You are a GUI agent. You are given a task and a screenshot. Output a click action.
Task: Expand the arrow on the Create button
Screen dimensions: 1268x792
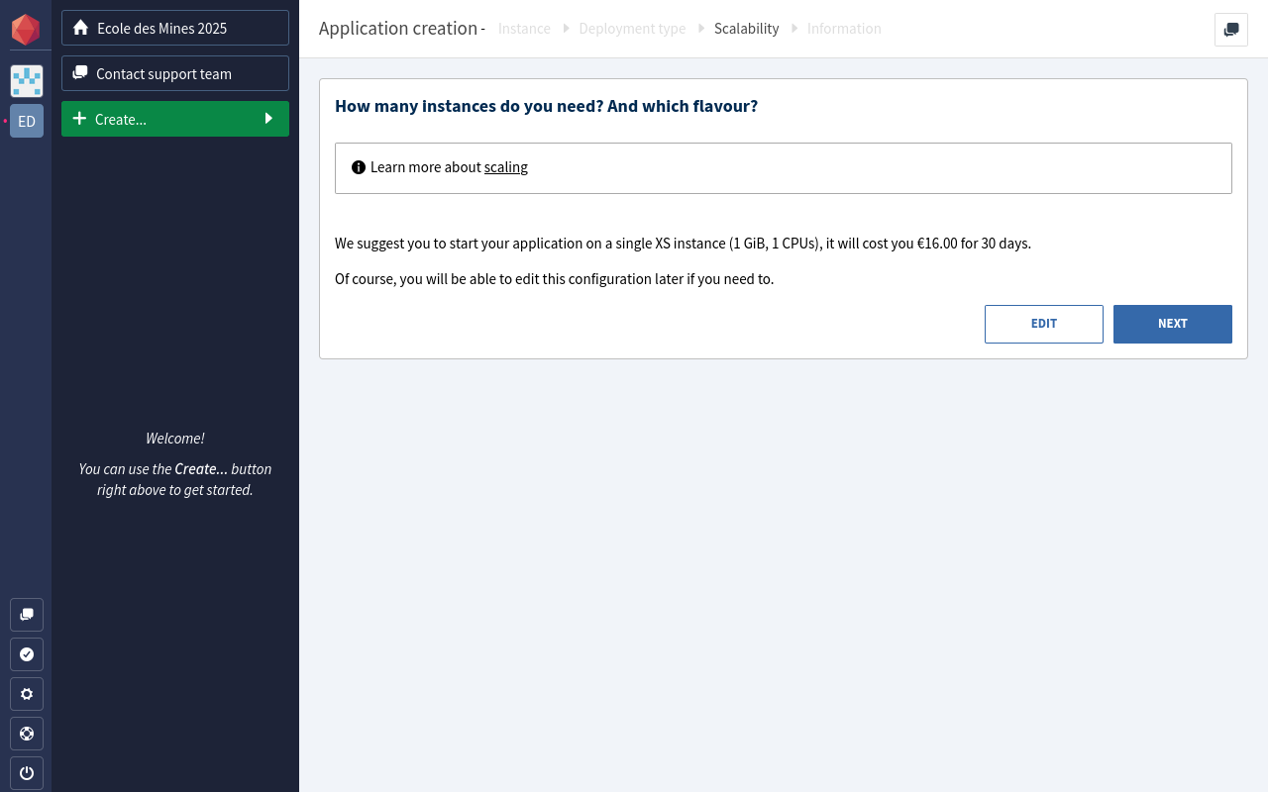click(x=268, y=119)
